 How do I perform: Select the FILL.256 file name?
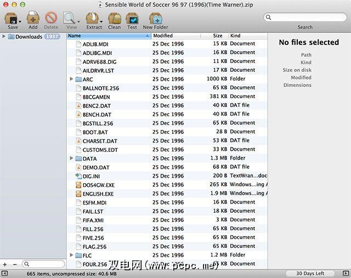(93, 229)
